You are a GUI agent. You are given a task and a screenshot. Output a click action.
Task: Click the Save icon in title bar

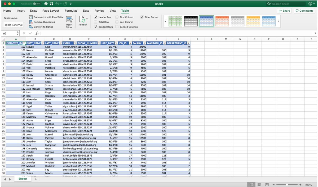click(x=51, y=4)
